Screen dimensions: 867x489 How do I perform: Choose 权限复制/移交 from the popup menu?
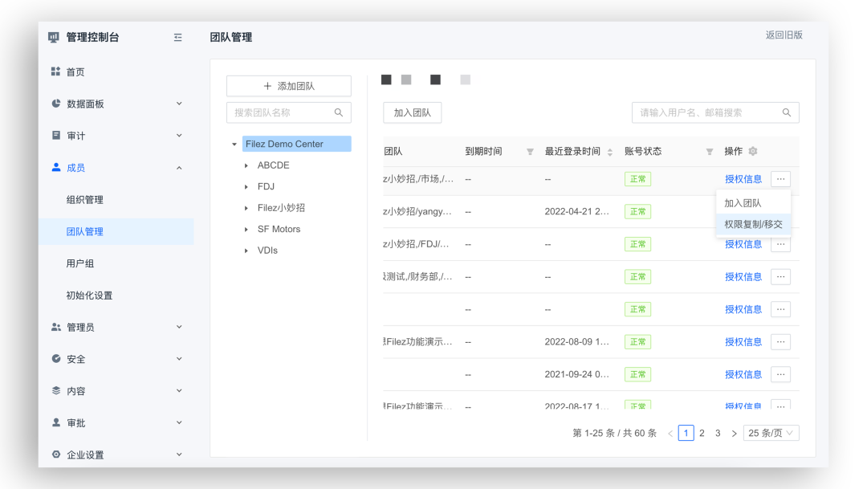753,224
